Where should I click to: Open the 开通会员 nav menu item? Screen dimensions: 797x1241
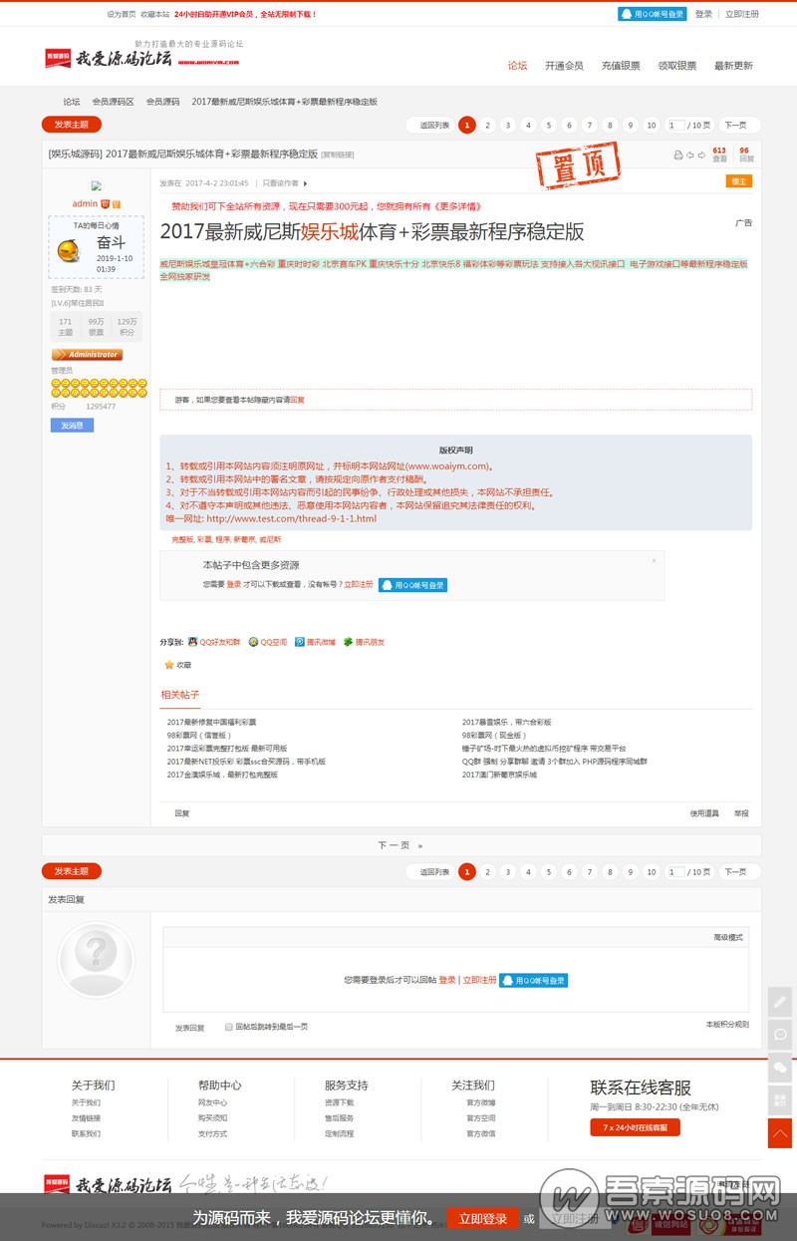tap(564, 66)
